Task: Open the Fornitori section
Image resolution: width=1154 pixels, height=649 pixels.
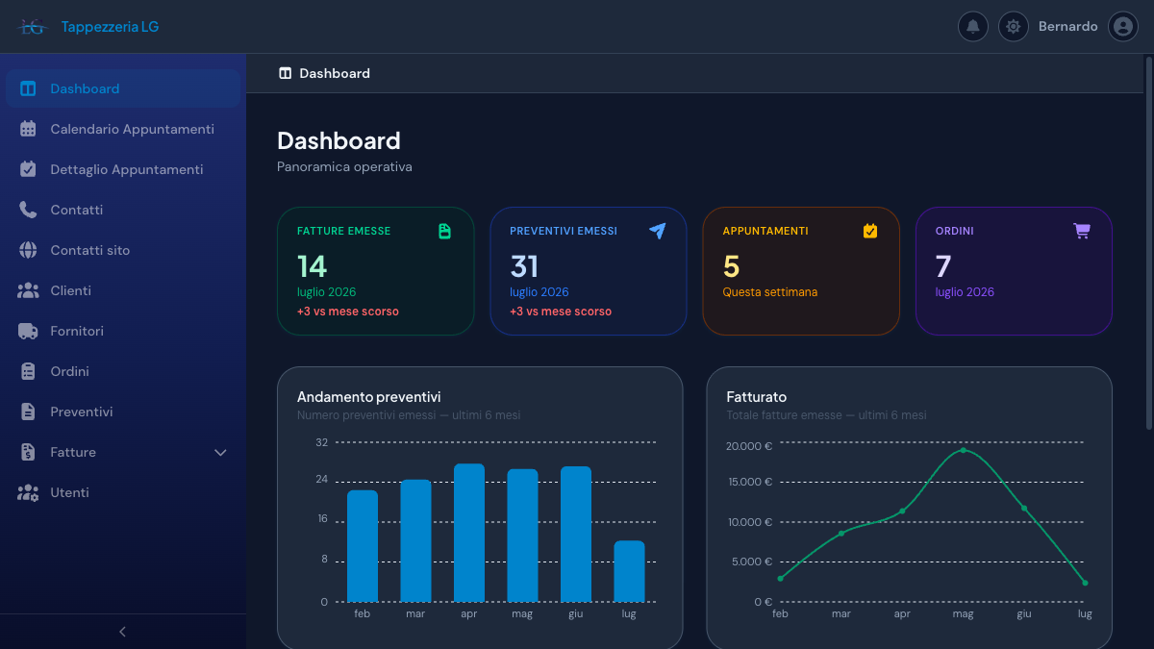Action: pyautogui.click(x=123, y=331)
